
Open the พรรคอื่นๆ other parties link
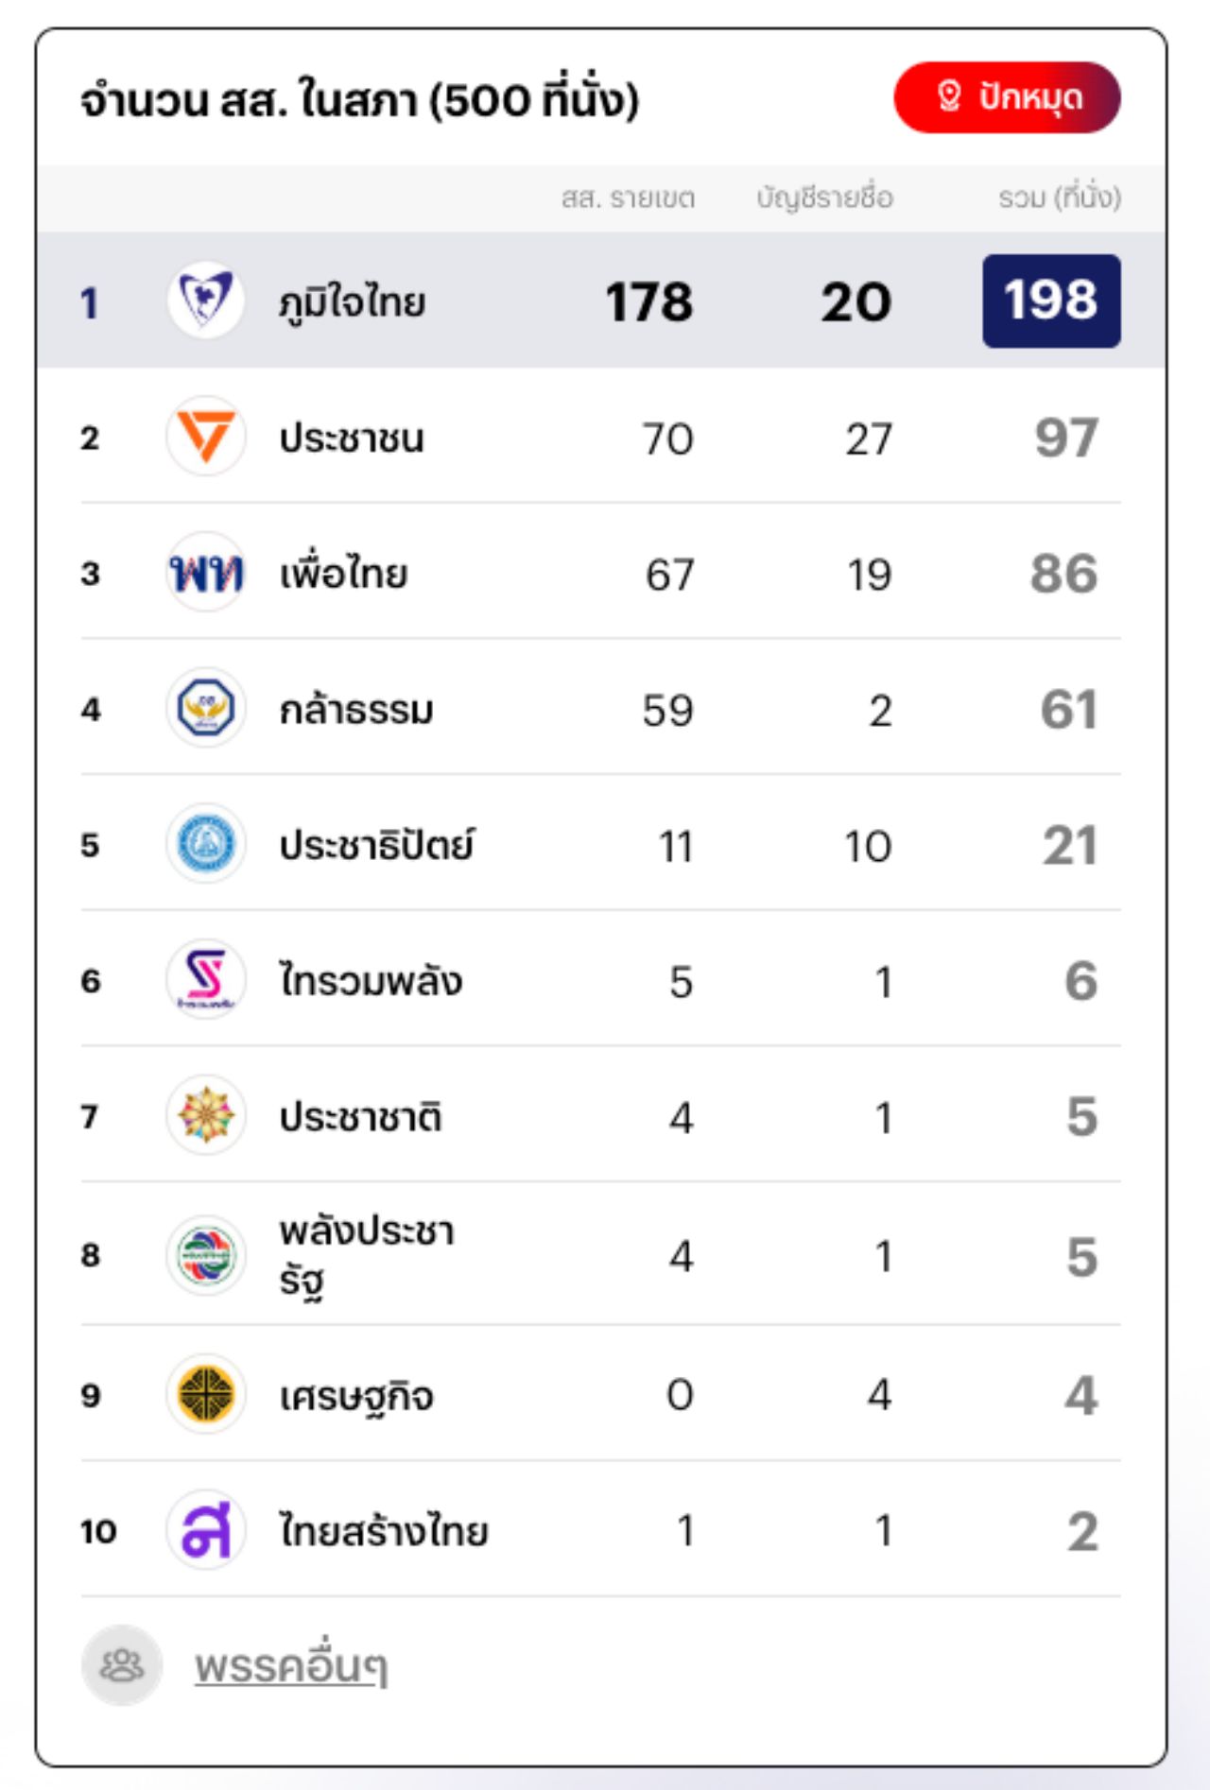pos(291,1666)
